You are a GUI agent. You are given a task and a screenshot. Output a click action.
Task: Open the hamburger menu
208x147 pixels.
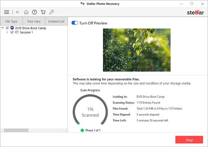point(7,12)
